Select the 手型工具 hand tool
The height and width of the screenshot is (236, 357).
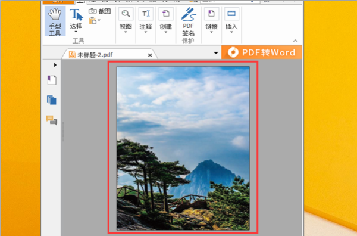click(x=55, y=21)
